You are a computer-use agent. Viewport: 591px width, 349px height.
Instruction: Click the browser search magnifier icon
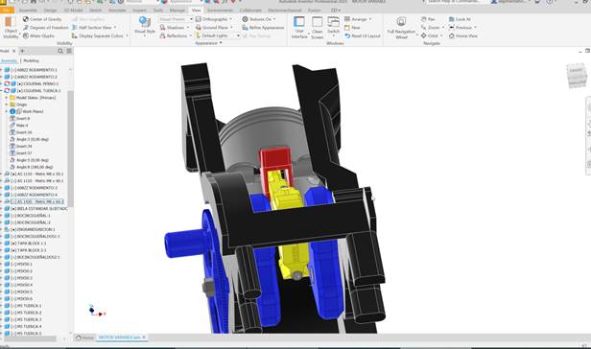[x=60, y=51]
